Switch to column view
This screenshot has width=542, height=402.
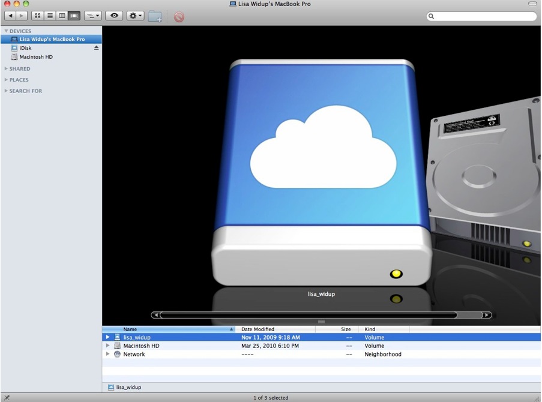click(62, 16)
